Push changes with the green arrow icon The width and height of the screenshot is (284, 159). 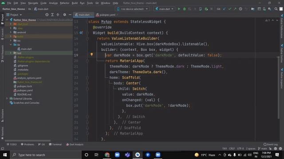tap(235, 9)
